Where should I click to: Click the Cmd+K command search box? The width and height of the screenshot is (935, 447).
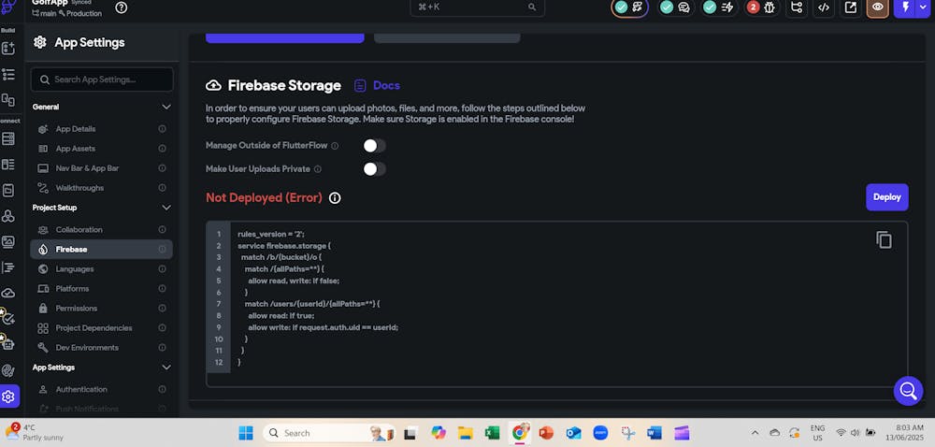coord(477,7)
